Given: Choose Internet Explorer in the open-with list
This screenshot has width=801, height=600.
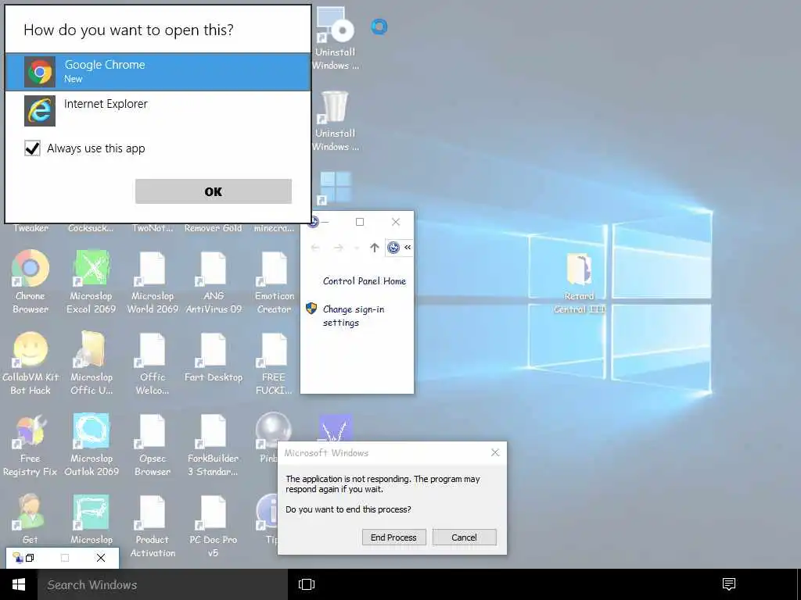Looking at the screenshot, I should point(158,110).
